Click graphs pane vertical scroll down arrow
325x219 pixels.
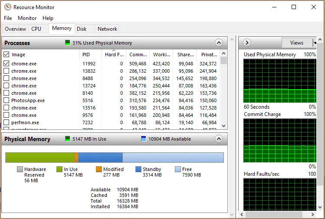click(x=320, y=207)
